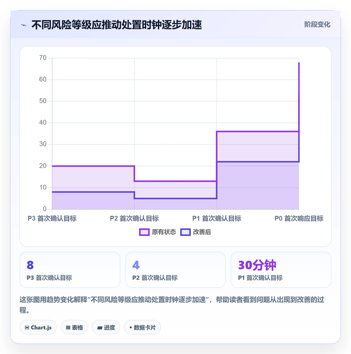The image size is (351, 354).
Task: Click the P3 首次确认目标 x-axis label
Action: tap(52, 218)
